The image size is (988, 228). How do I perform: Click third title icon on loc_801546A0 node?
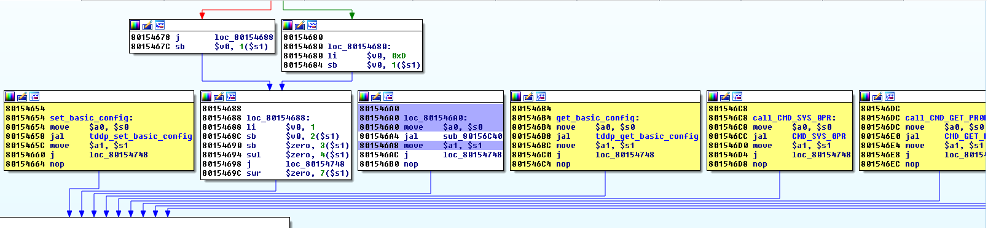pos(388,96)
